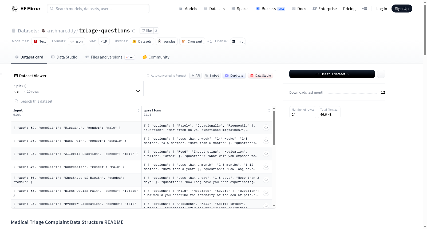Click the Sign Up button

[x=402, y=9]
